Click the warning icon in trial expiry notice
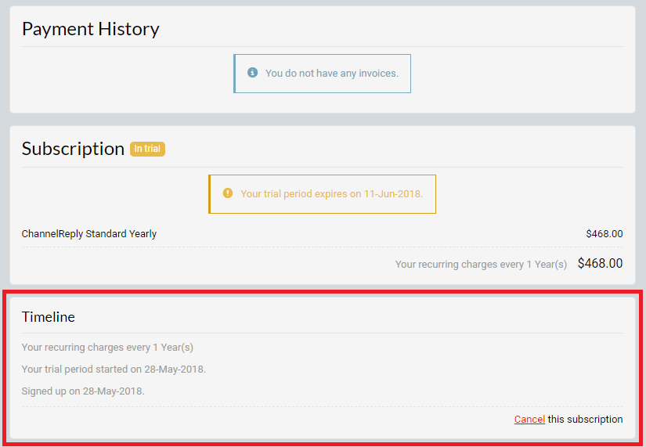 [227, 193]
